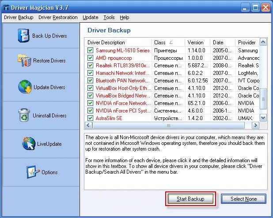
Task: Click version 65.2.1.0 cell
Action: 197,103
